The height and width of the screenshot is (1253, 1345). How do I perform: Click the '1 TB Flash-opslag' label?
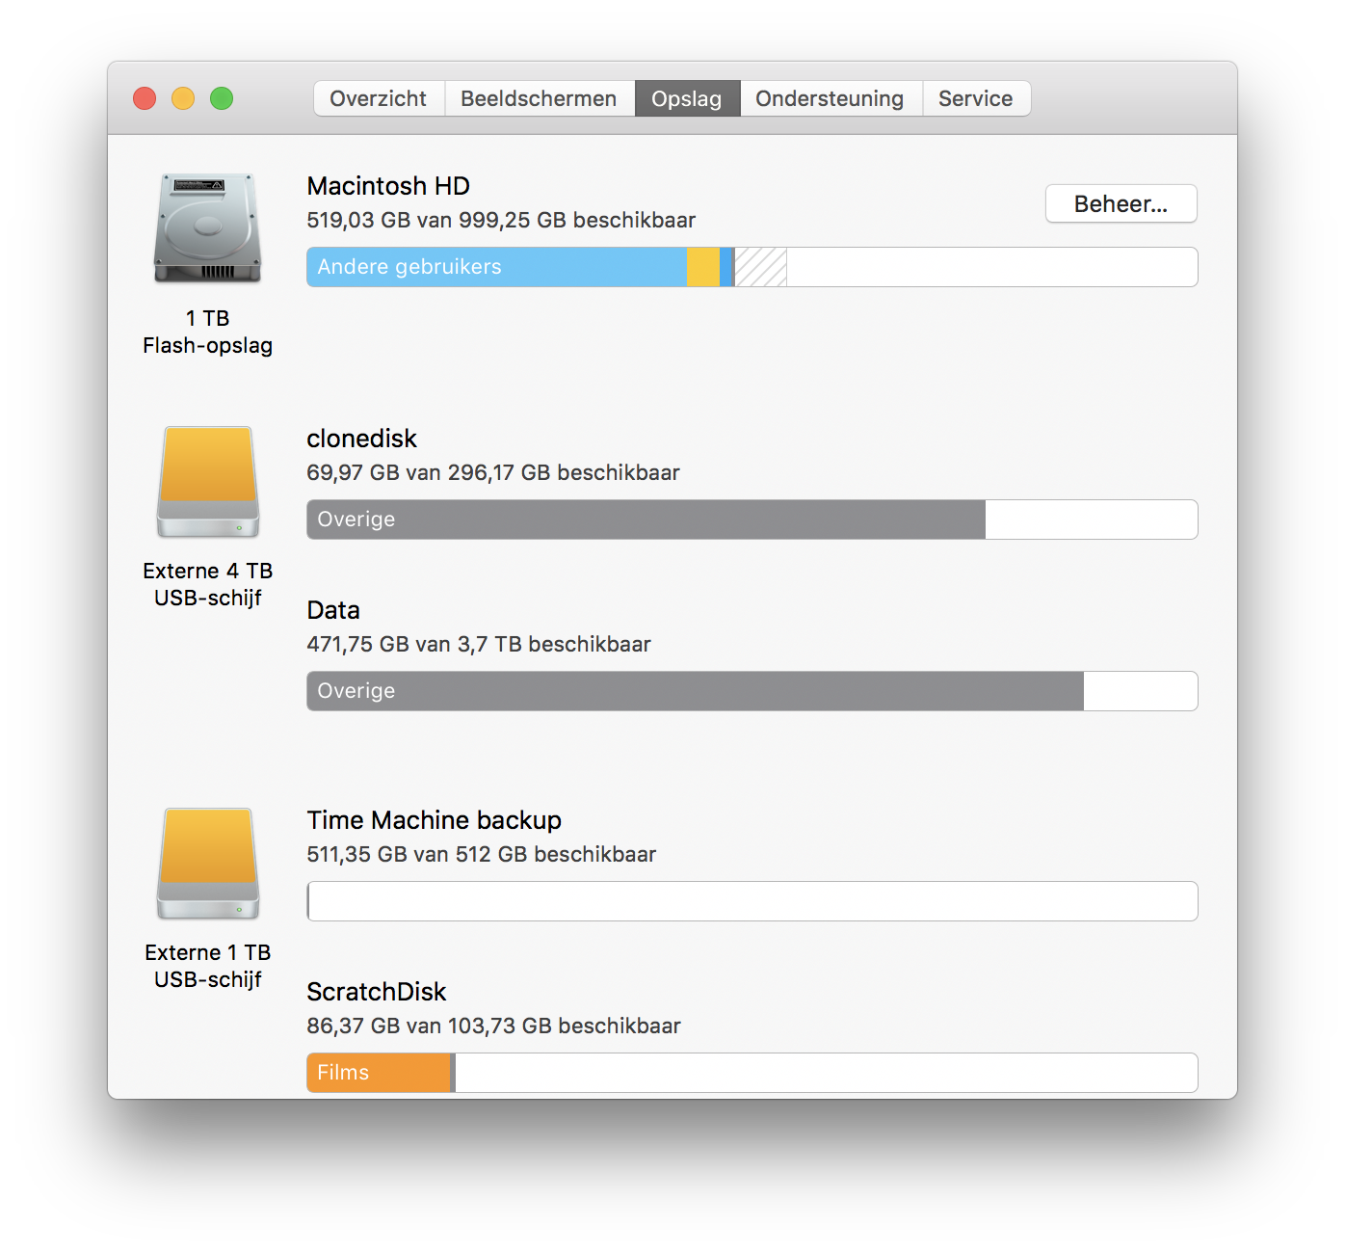[208, 332]
